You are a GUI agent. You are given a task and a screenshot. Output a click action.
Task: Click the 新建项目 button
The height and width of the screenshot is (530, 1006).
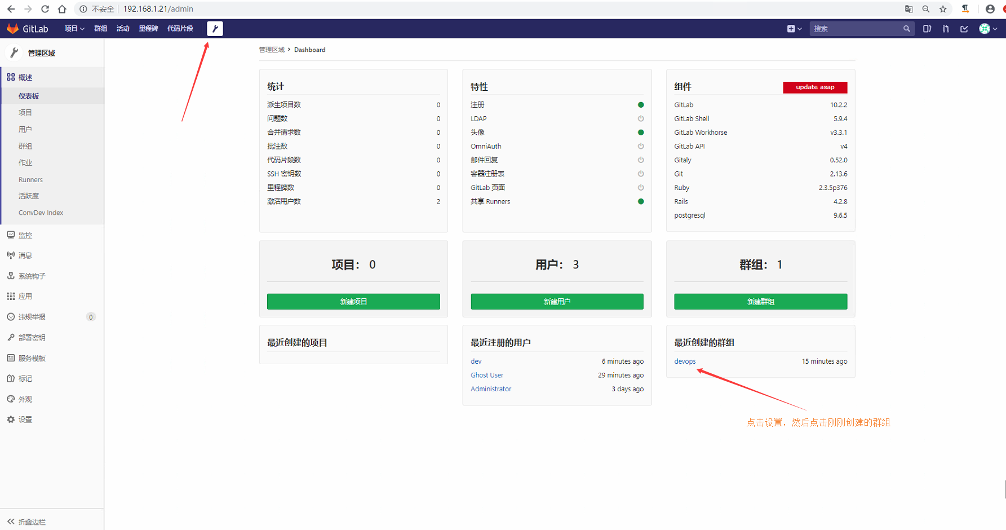[x=353, y=302]
